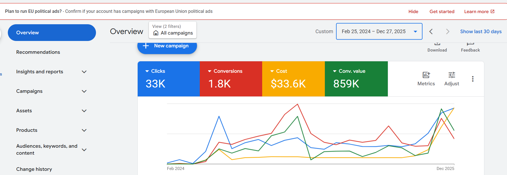Open the Conv. value metric dropdown
507x175 pixels.
(335, 71)
